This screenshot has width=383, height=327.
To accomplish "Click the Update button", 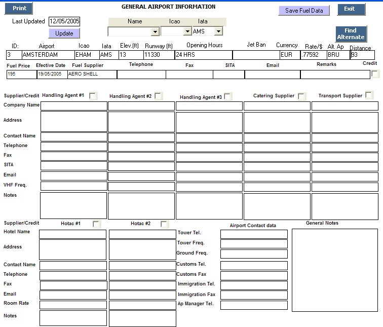I will (x=64, y=33).
